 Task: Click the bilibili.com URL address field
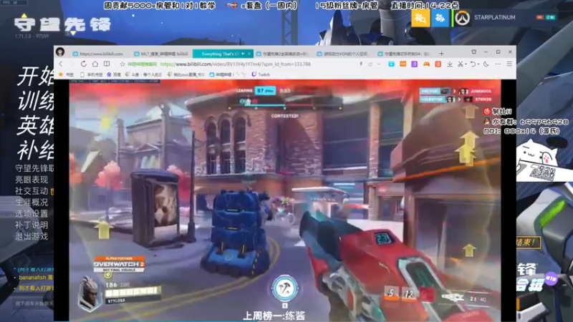236,64
